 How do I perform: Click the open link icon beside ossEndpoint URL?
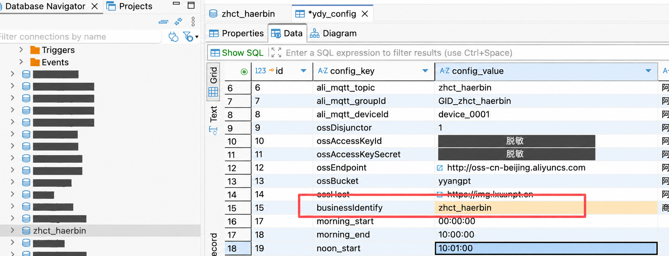tap(440, 168)
